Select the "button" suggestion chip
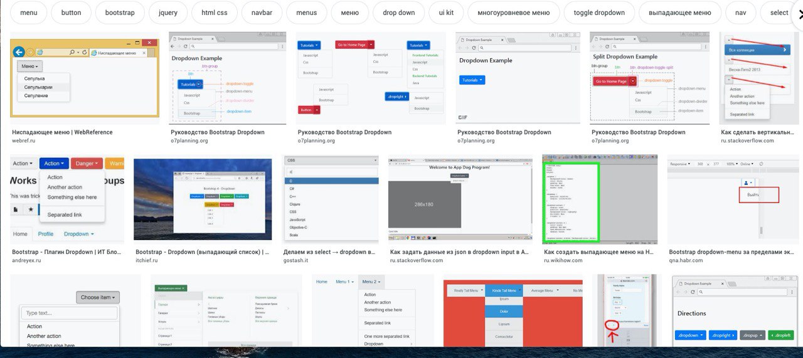803x358 pixels. (71, 13)
